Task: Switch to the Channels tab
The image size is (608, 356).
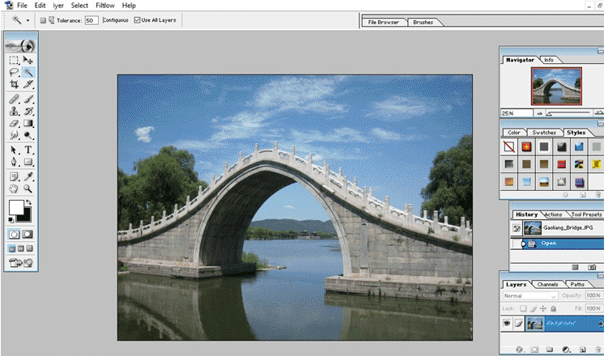Action: 547,284
